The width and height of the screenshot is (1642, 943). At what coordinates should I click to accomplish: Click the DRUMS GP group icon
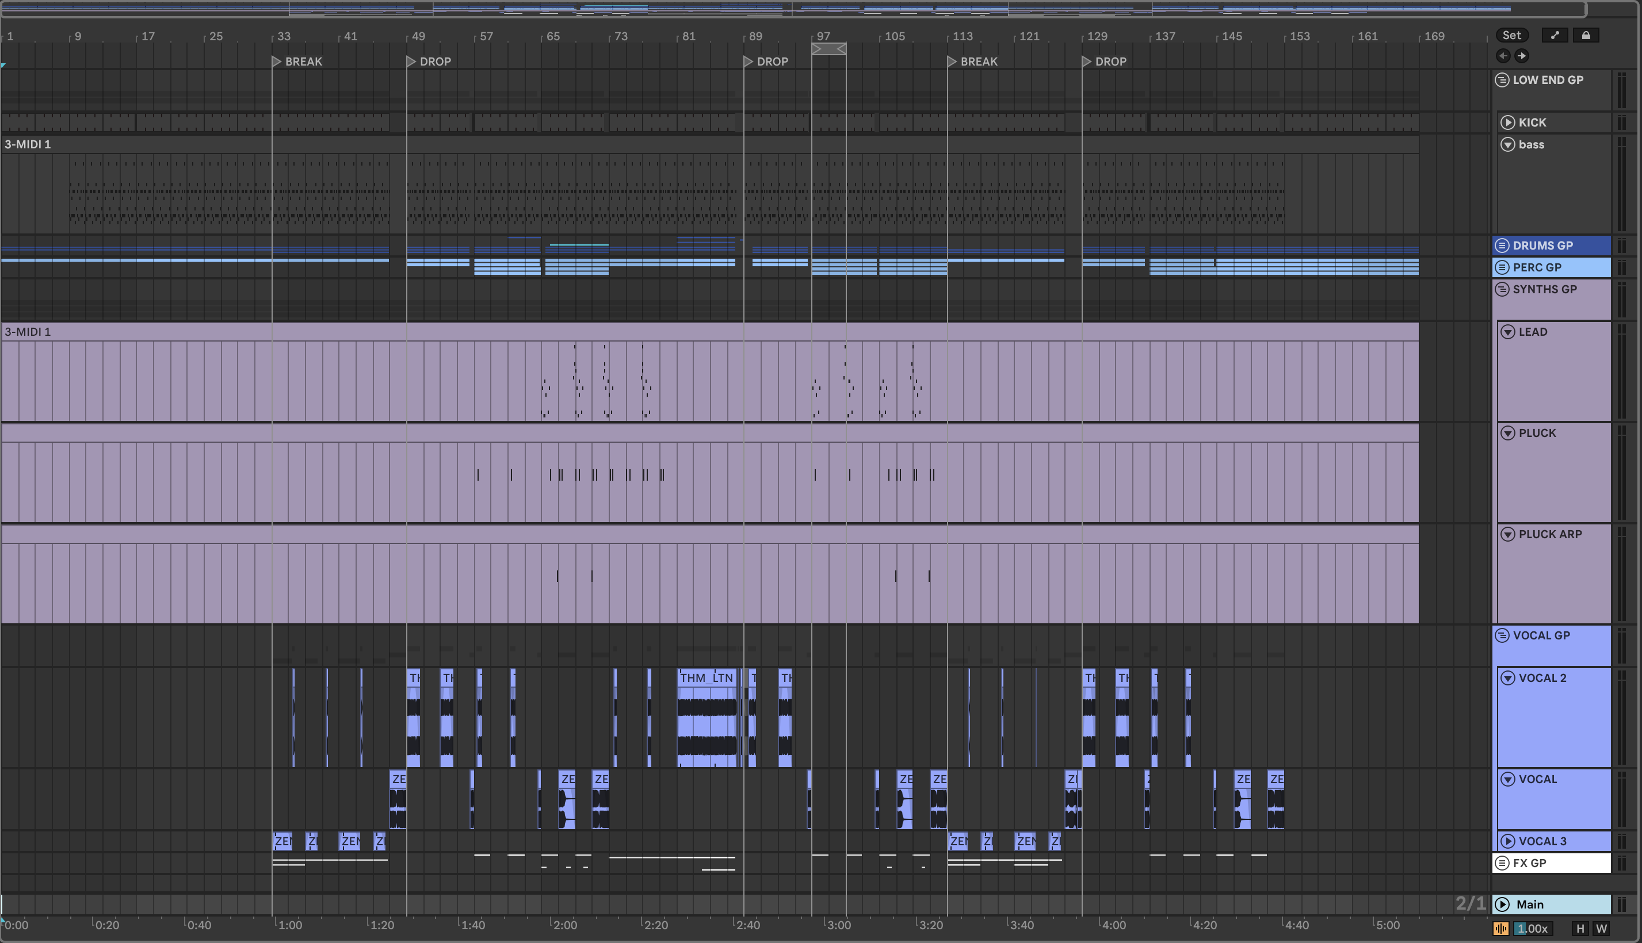click(1502, 246)
